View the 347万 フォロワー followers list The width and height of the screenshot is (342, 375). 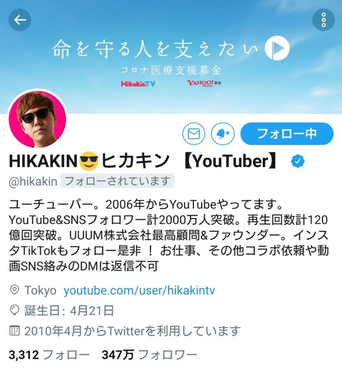(x=150, y=354)
